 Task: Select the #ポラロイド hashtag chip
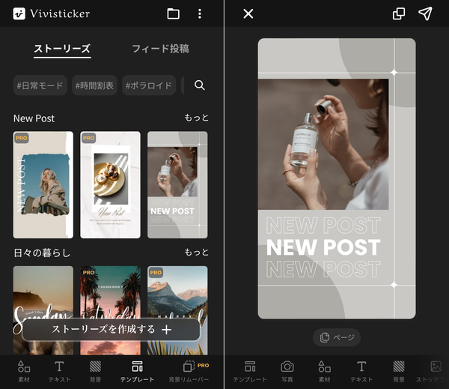coord(149,85)
